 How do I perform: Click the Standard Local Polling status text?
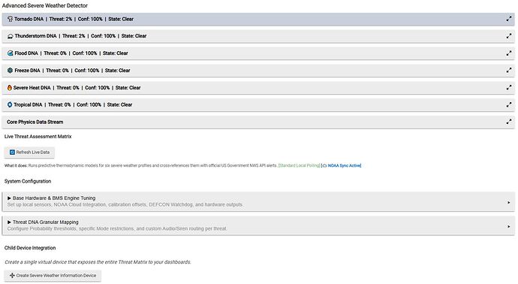point(299,165)
